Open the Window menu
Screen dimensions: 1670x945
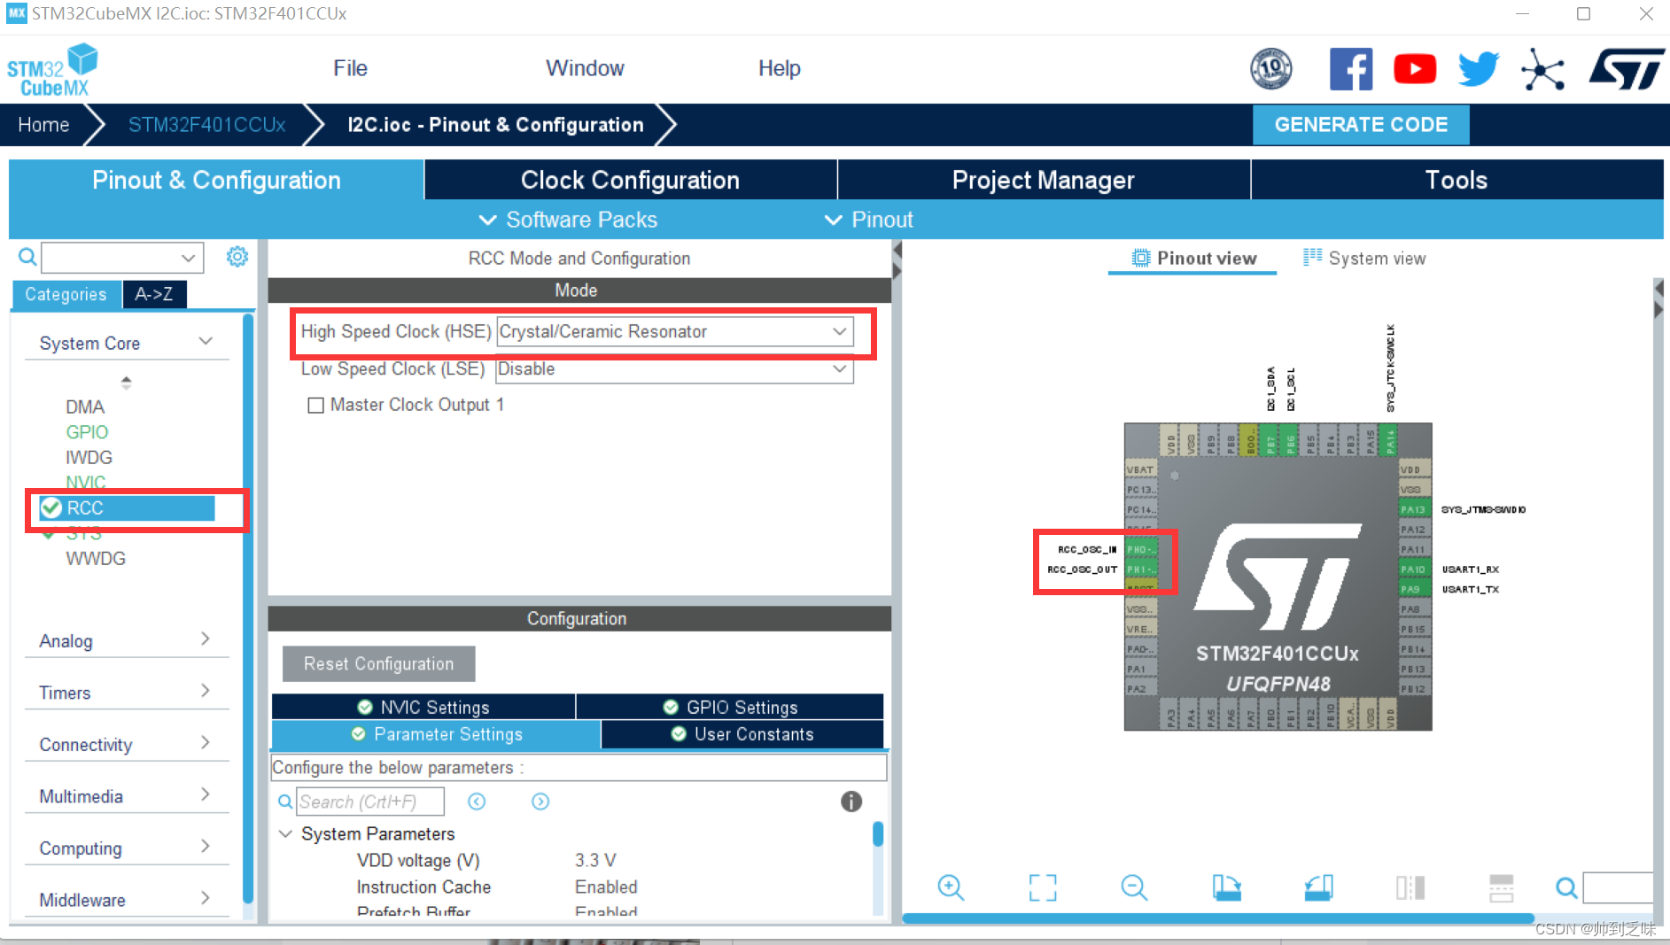(x=585, y=68)
